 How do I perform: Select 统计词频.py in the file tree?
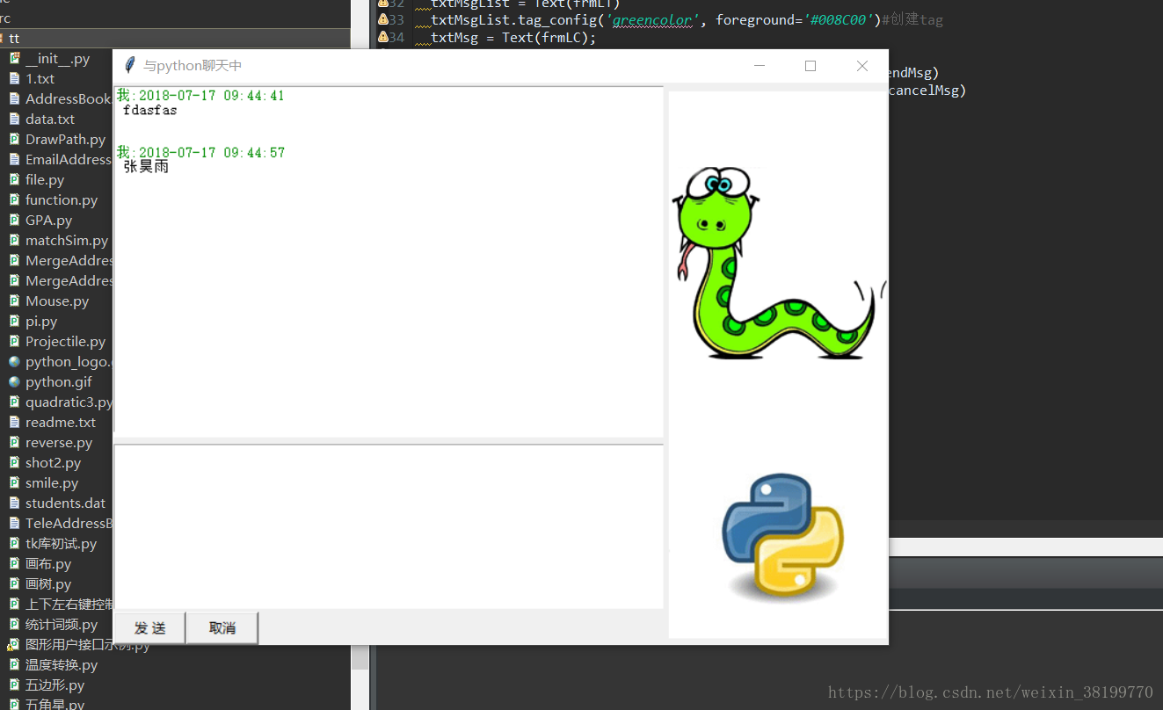pos(62,624)
